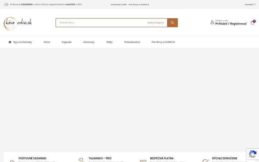
Task: Open the shopping cart icon
Action: (x=253, y=22)
